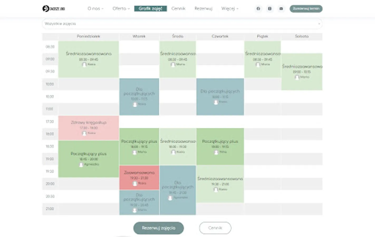Open the Wszystkie zajęcia filter dropdown
Viewport: 375px width, 237px height.
tap(182, 24)
